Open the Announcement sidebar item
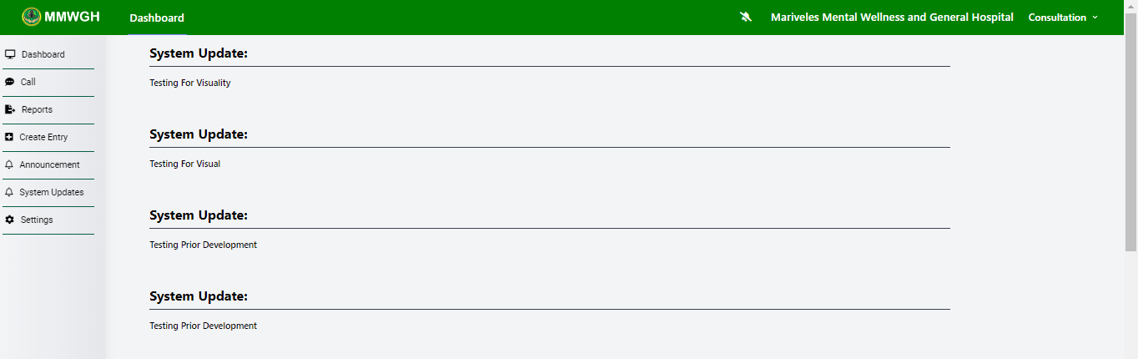Screen dimensions: 1138x359 pos(49,164)
